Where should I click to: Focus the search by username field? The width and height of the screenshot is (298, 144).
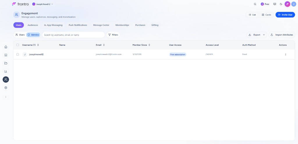[73, 35]
